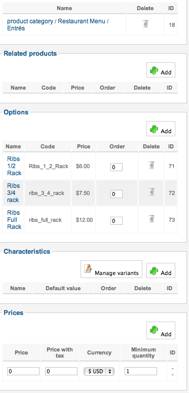Open the $ USD currency dropdown
This screenshot has height=393, width=189.
point(99,371)
